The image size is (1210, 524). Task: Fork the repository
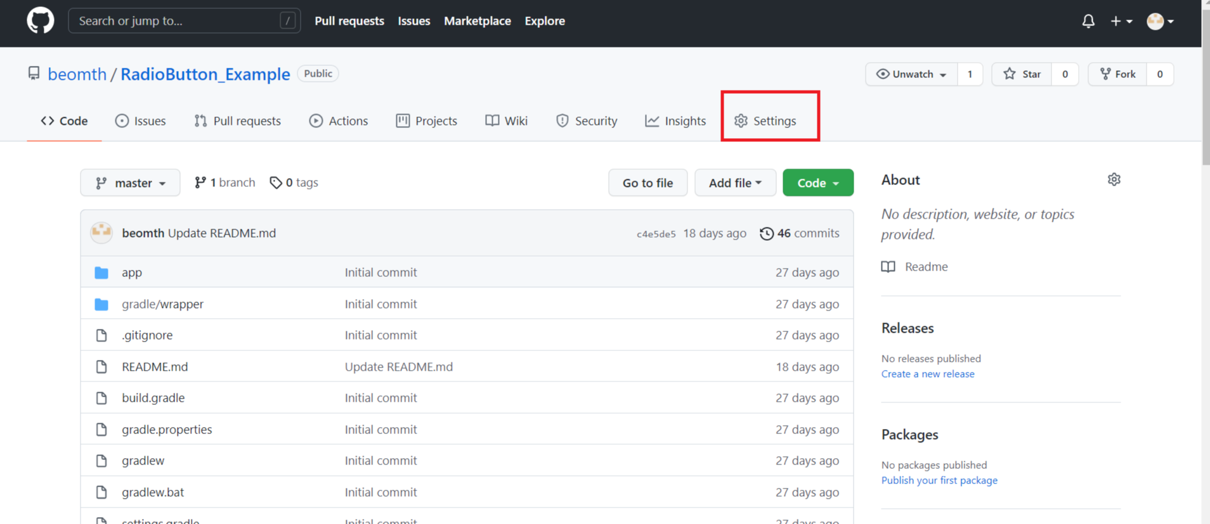(x=1117, y=74)
